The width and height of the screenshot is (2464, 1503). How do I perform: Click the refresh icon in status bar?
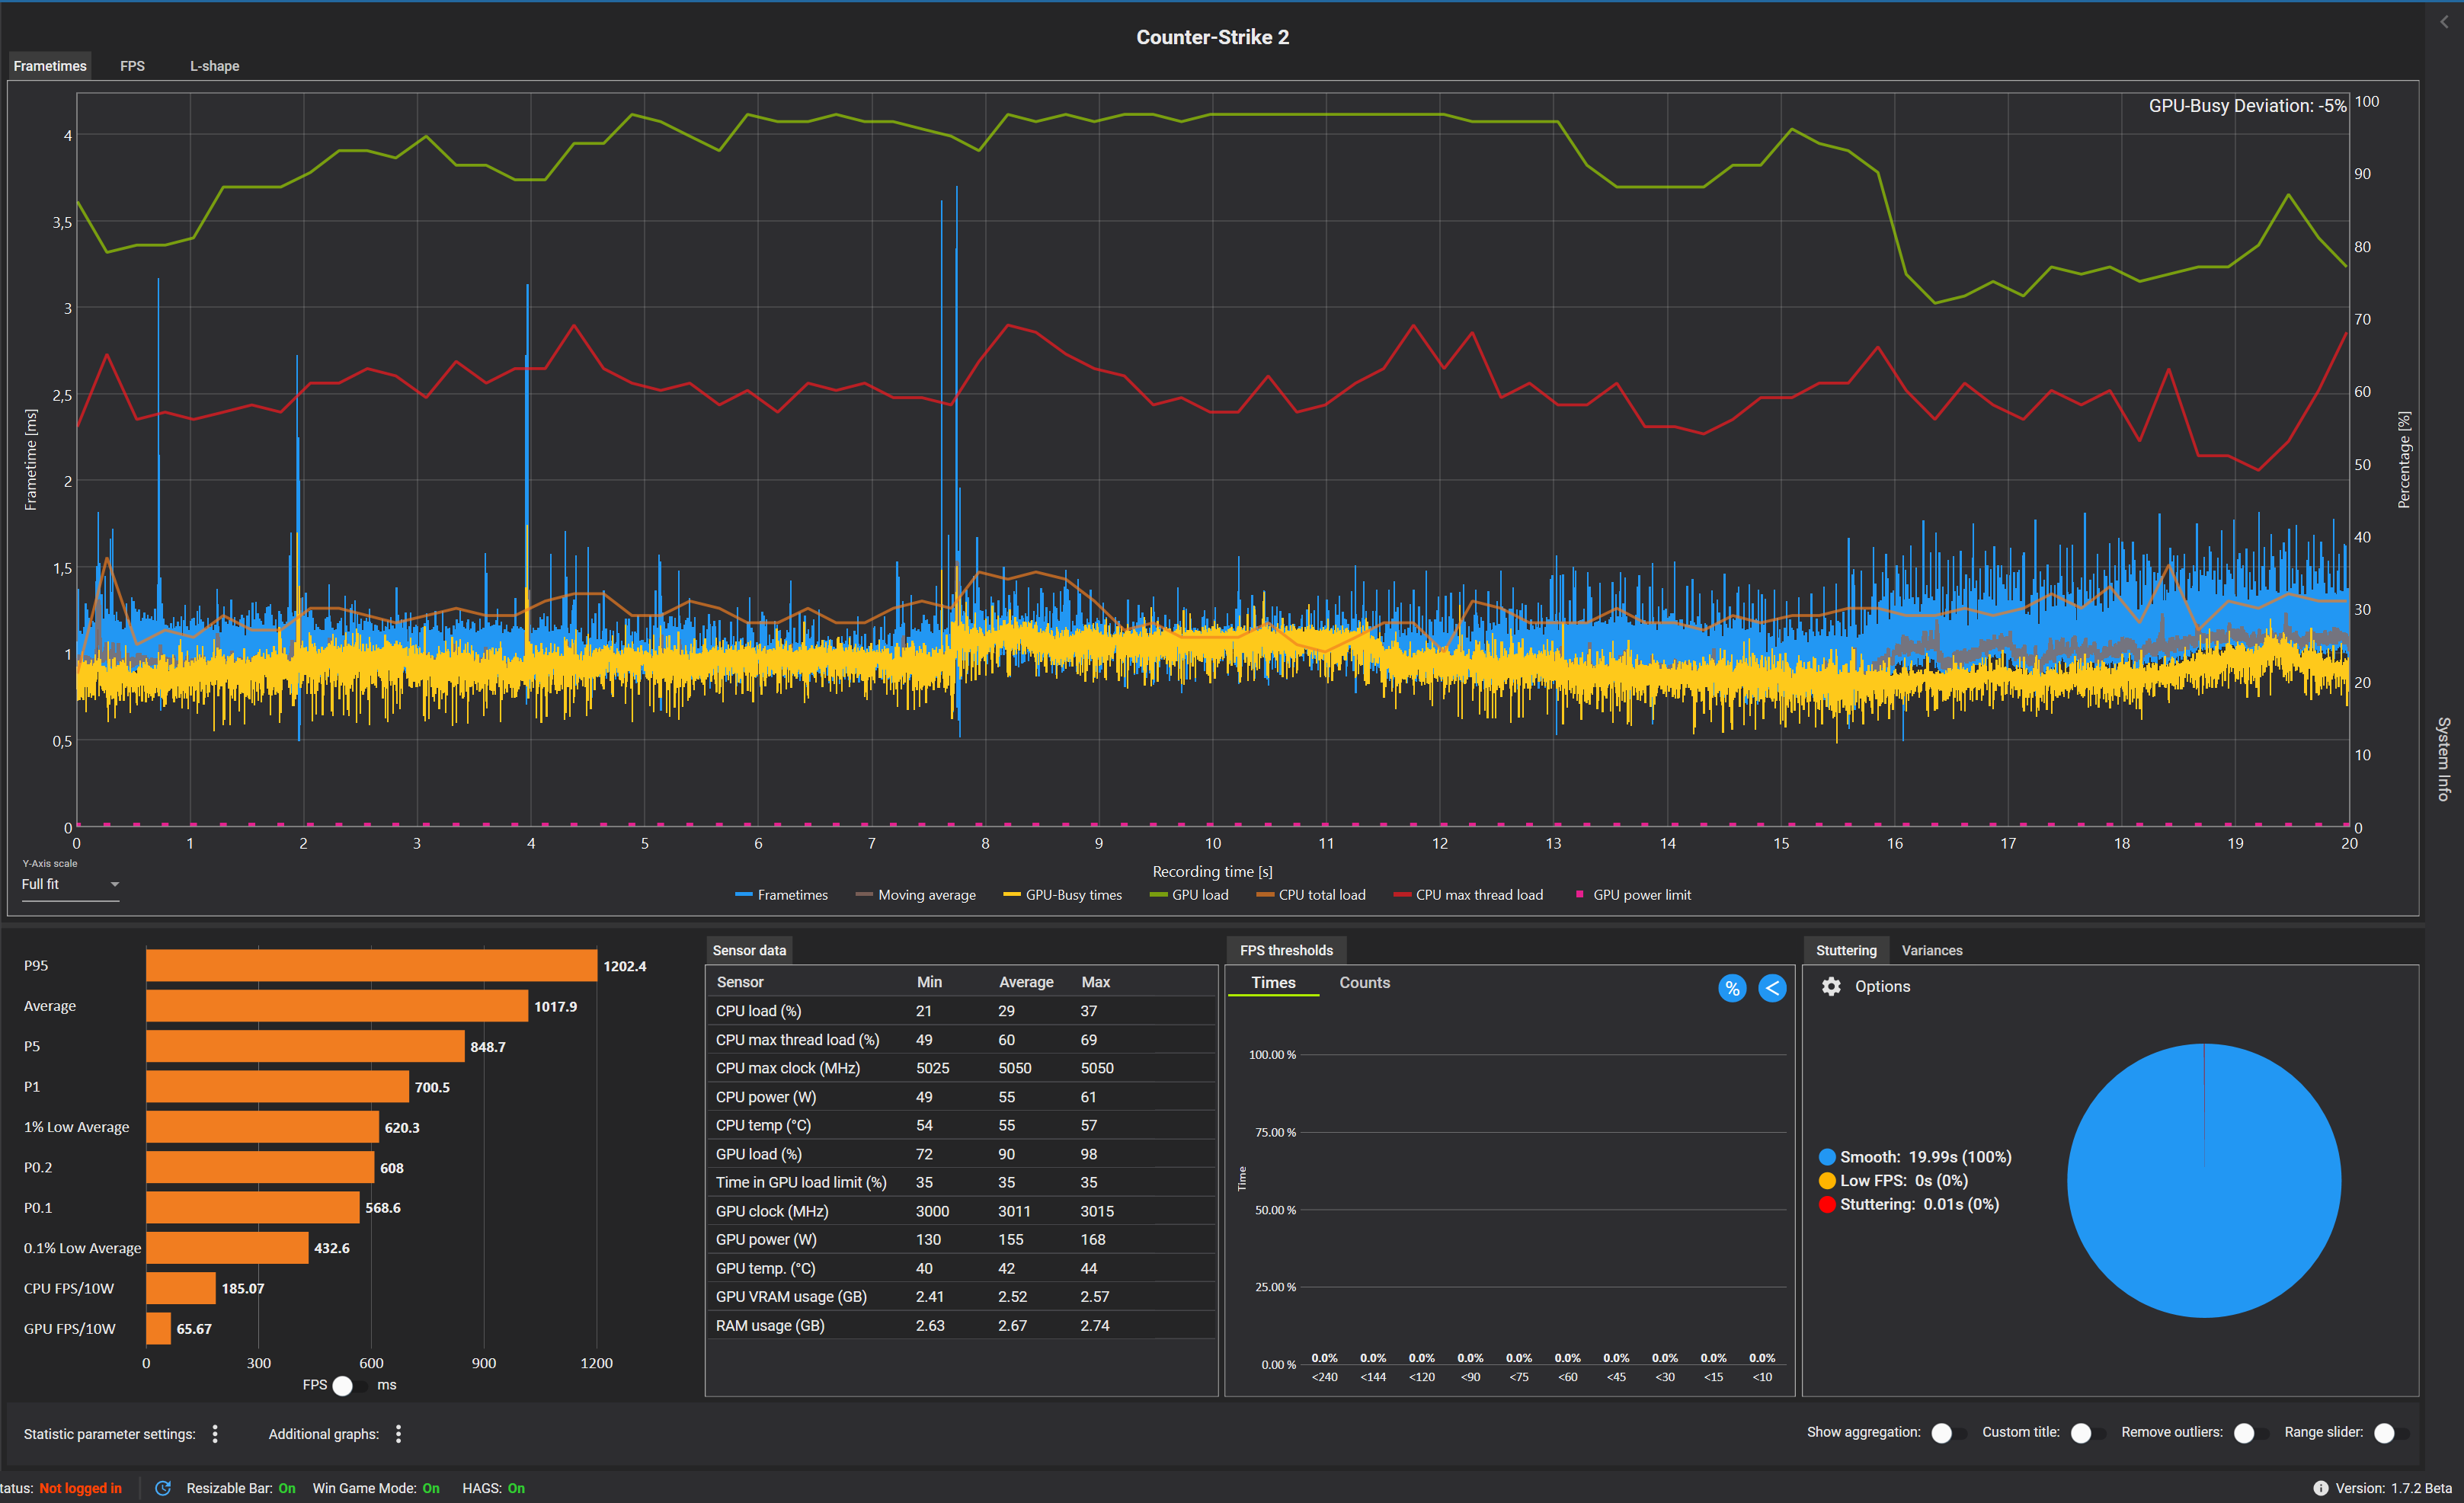163,1488
